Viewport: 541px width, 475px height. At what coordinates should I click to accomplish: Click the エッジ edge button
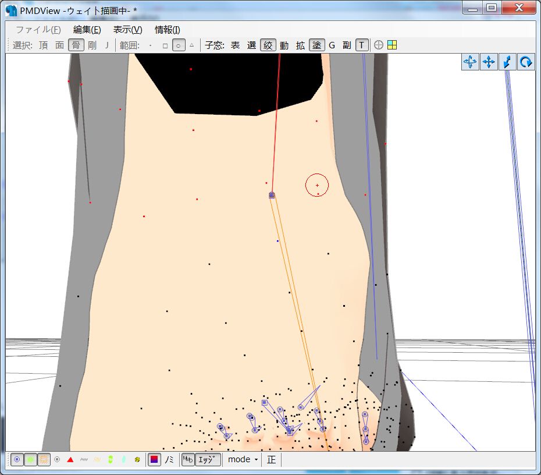[x=208, y=459]
